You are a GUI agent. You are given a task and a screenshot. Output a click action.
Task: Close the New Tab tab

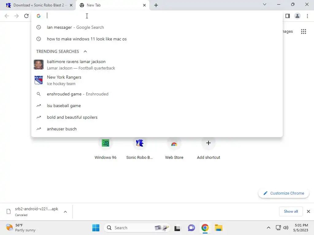click(144, 5)
